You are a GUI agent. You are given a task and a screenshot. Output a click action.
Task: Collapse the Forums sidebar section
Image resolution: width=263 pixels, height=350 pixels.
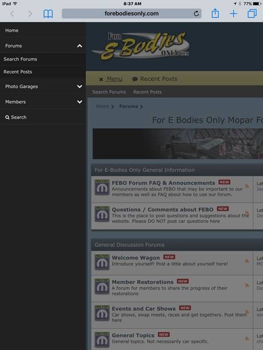79,46
